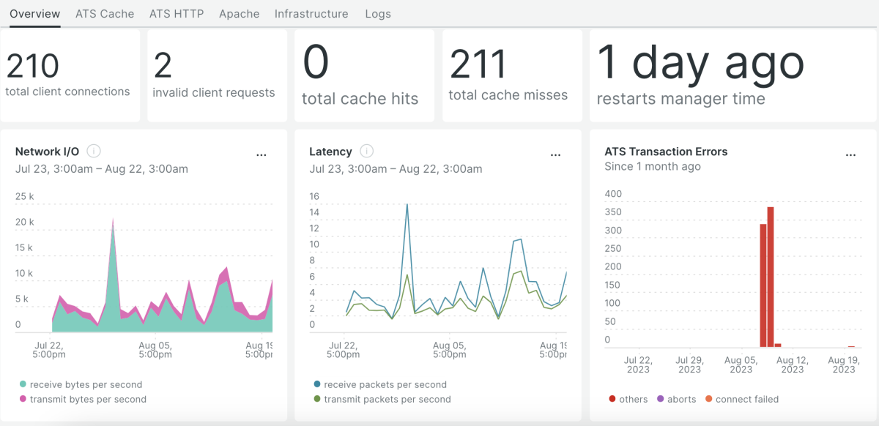Click the total client connections tile
The image size is (879, 426).
click(70, 75)
